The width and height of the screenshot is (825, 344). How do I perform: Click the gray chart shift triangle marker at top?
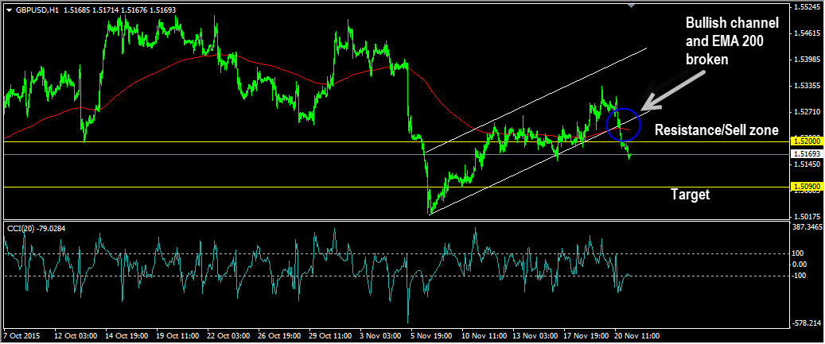(x=632, y=6)
